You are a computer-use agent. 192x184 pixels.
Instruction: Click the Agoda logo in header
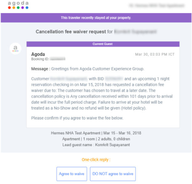[18, 5]
